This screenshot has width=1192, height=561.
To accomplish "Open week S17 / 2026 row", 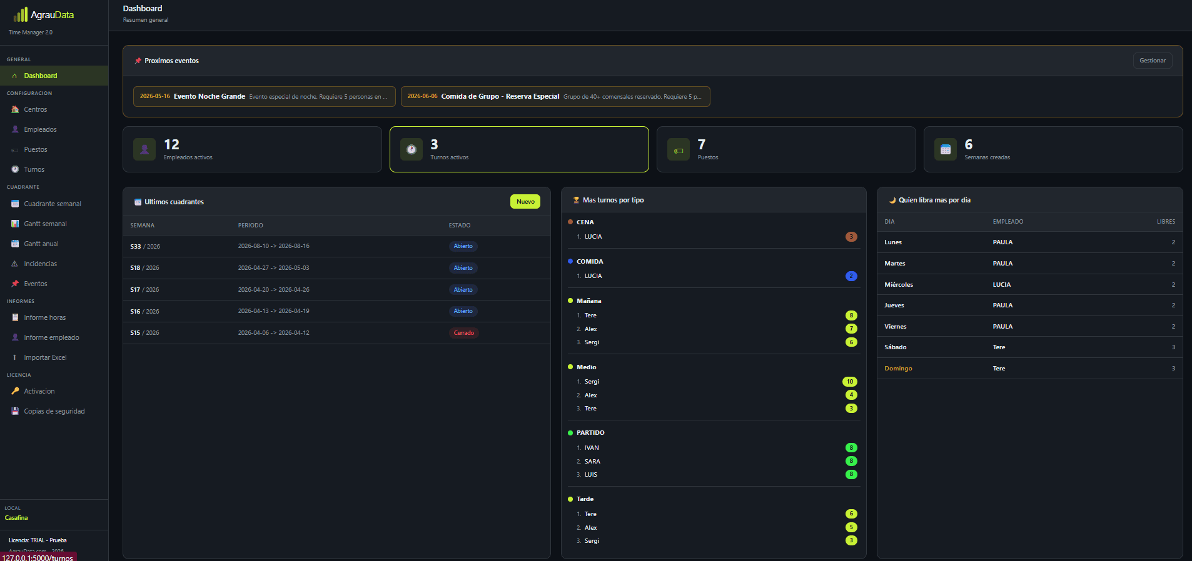I will click(336, 289).
